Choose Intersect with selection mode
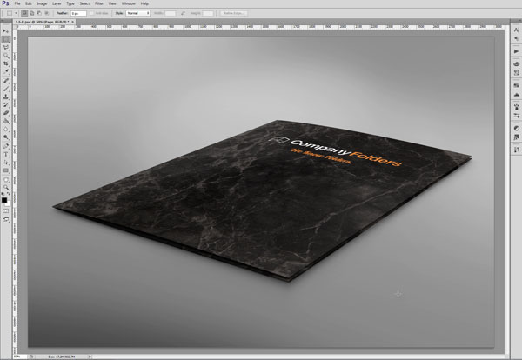 click(47, 13)
